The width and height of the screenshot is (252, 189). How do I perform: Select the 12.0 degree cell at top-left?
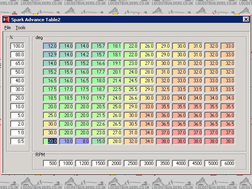[x=50, y=46]
